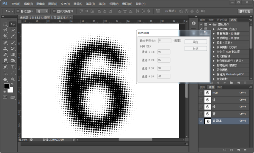The height and width of the screenshot is (153, 254).
Task: Enable the 显示变换控件 checkbox
Action: click(54, 11)
